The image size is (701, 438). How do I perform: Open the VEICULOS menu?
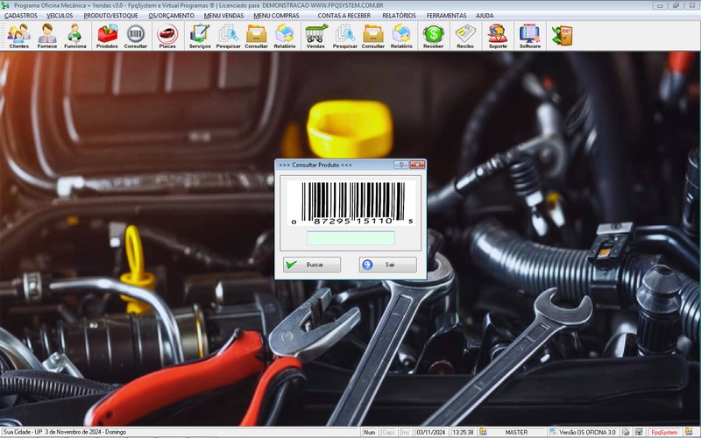60,15
